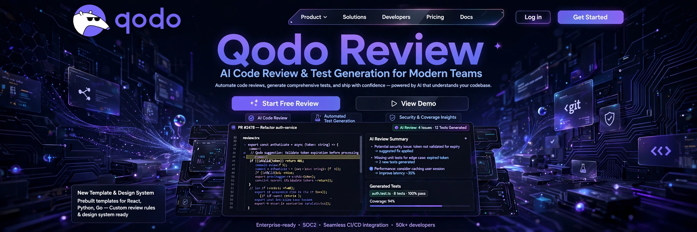Click the play icon in View Demo

(394, 104)
